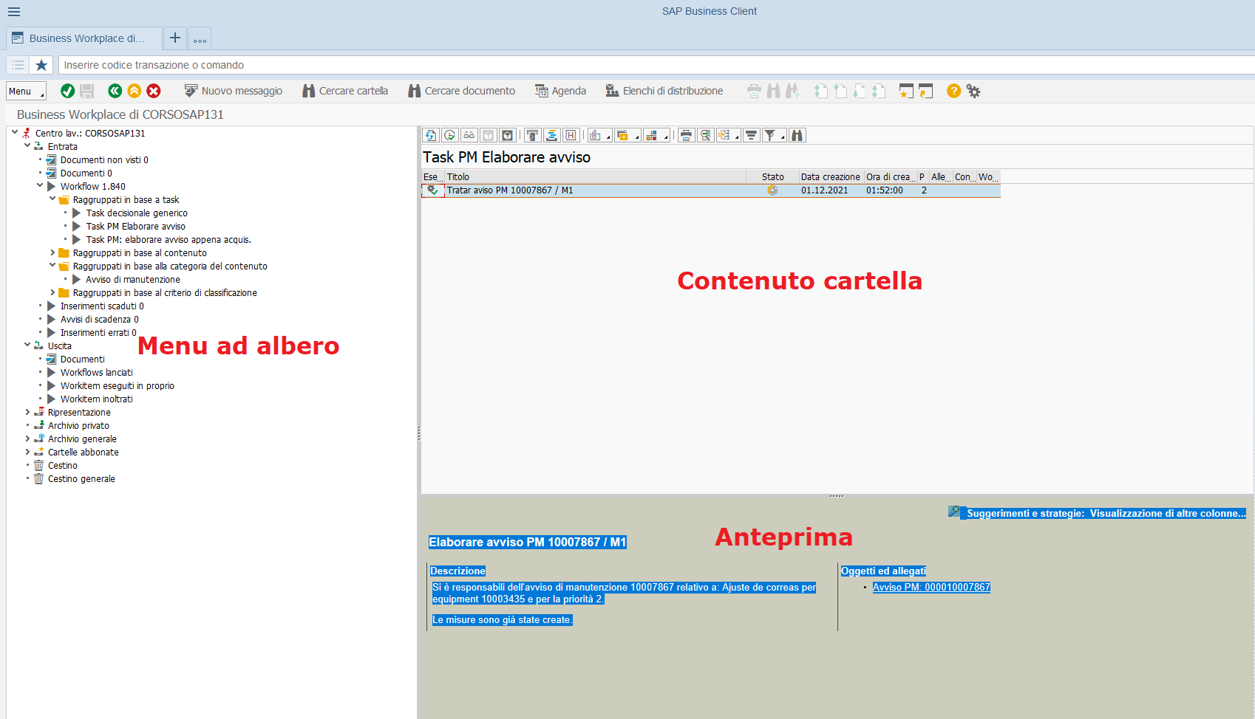Click the Stato status icon of Tratar aviso row
Image resolution: width=1255 pixels, height=719 pixels.
point(772,190)
